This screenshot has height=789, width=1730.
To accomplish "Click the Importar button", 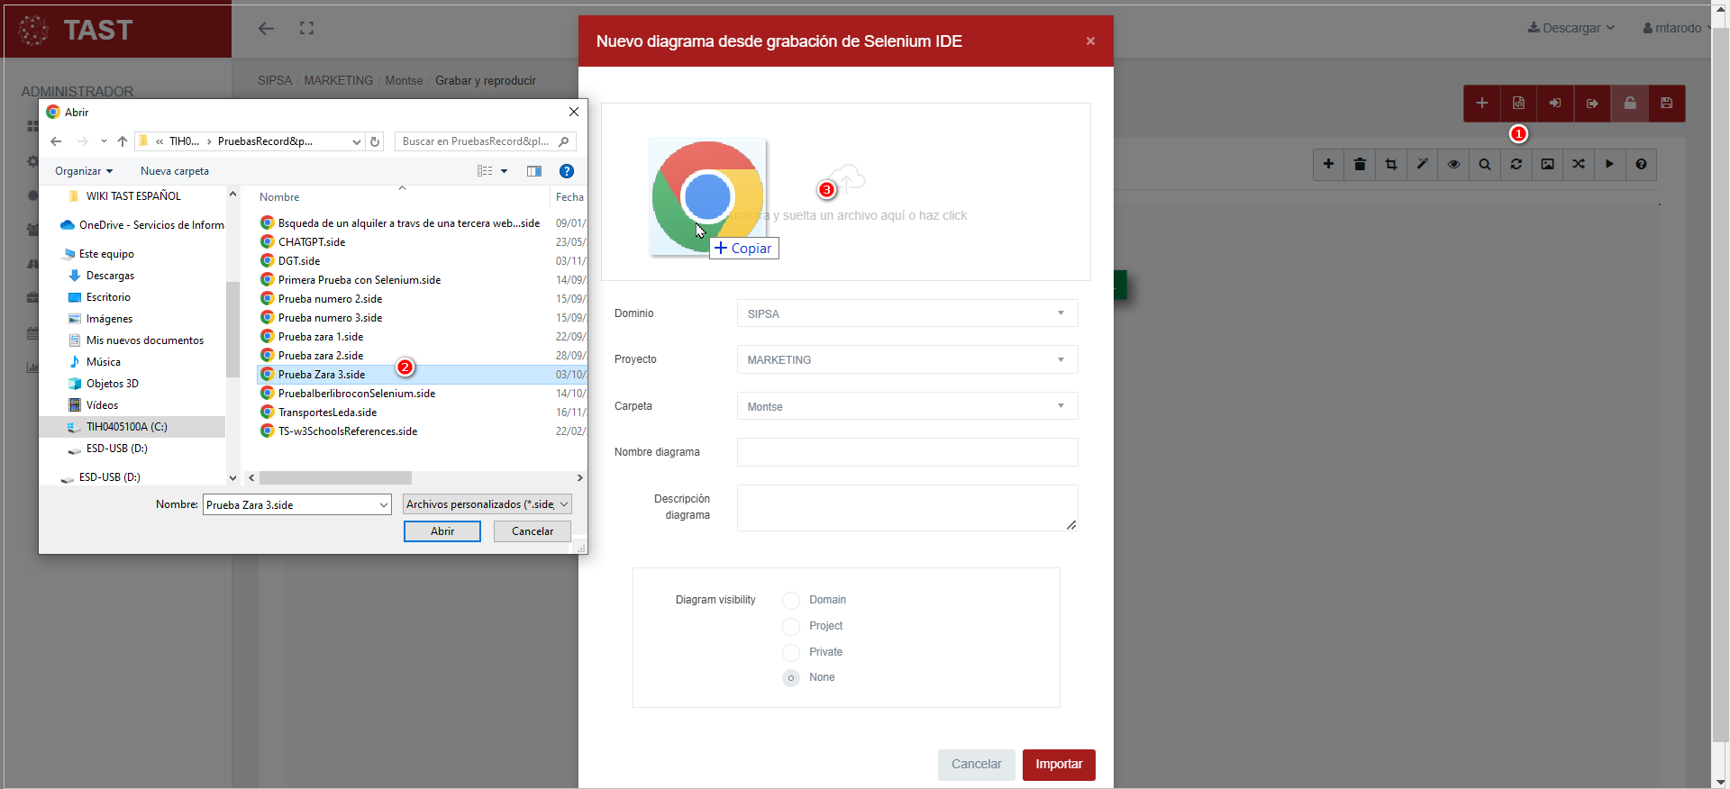I will pos(1058,765).
